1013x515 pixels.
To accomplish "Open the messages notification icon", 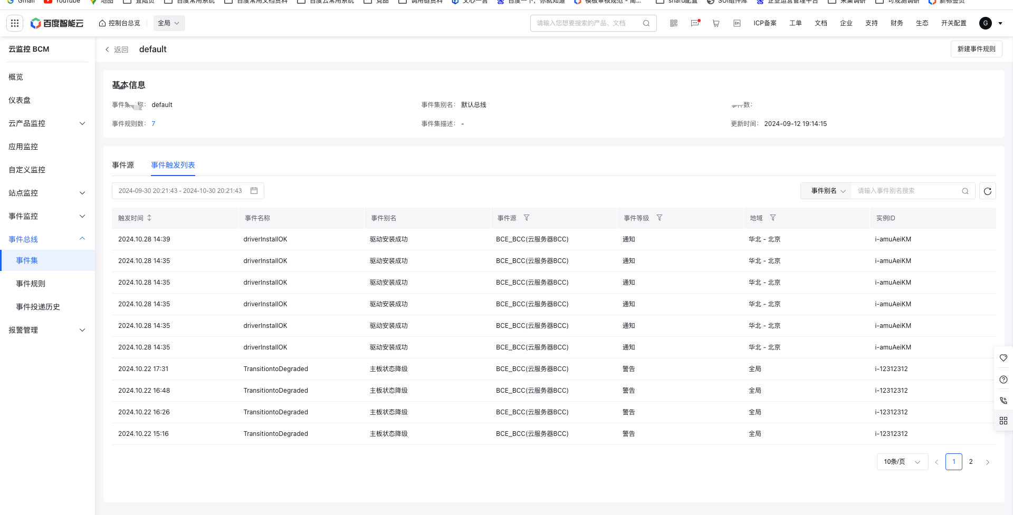I will click(x=695, y=23).
